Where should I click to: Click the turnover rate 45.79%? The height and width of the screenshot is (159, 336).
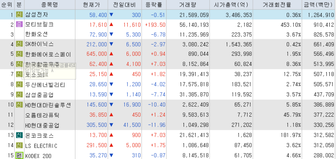pyautogui.click(x=292, y=115)
